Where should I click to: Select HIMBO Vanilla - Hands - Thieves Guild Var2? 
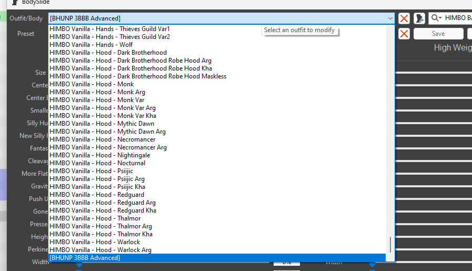pyautogui.click(x=217, y=37)
